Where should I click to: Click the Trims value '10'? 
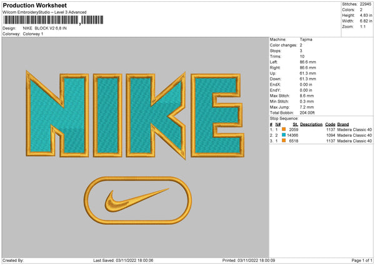click(x=302, y=56)
